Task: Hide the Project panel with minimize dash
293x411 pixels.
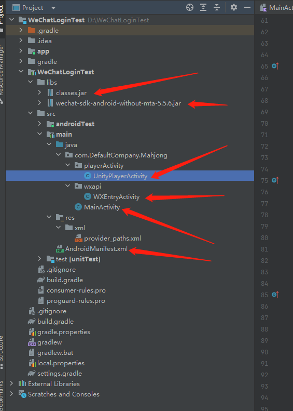Action: click(247, 7)
